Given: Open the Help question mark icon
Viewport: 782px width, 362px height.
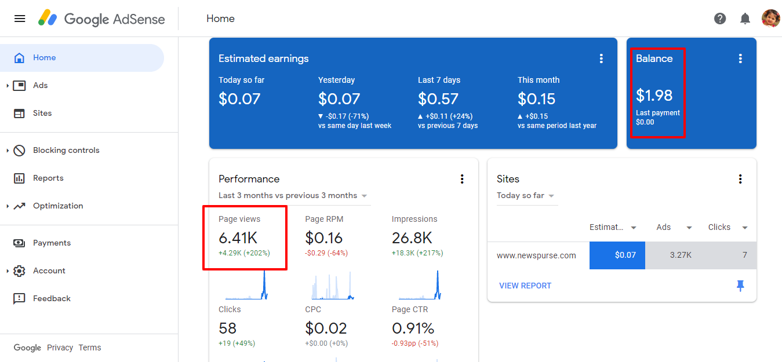Looking at the screenshot, I should [720, 19].
